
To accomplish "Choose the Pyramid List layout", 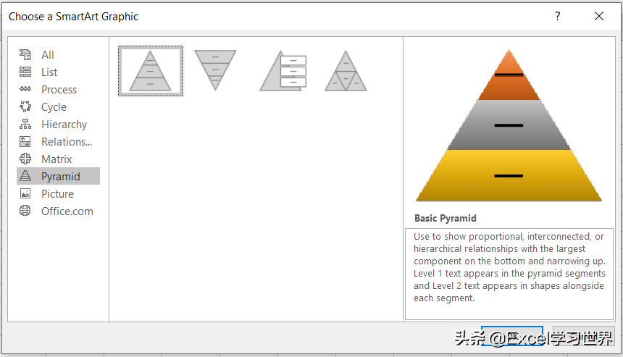I will (283, 71).
